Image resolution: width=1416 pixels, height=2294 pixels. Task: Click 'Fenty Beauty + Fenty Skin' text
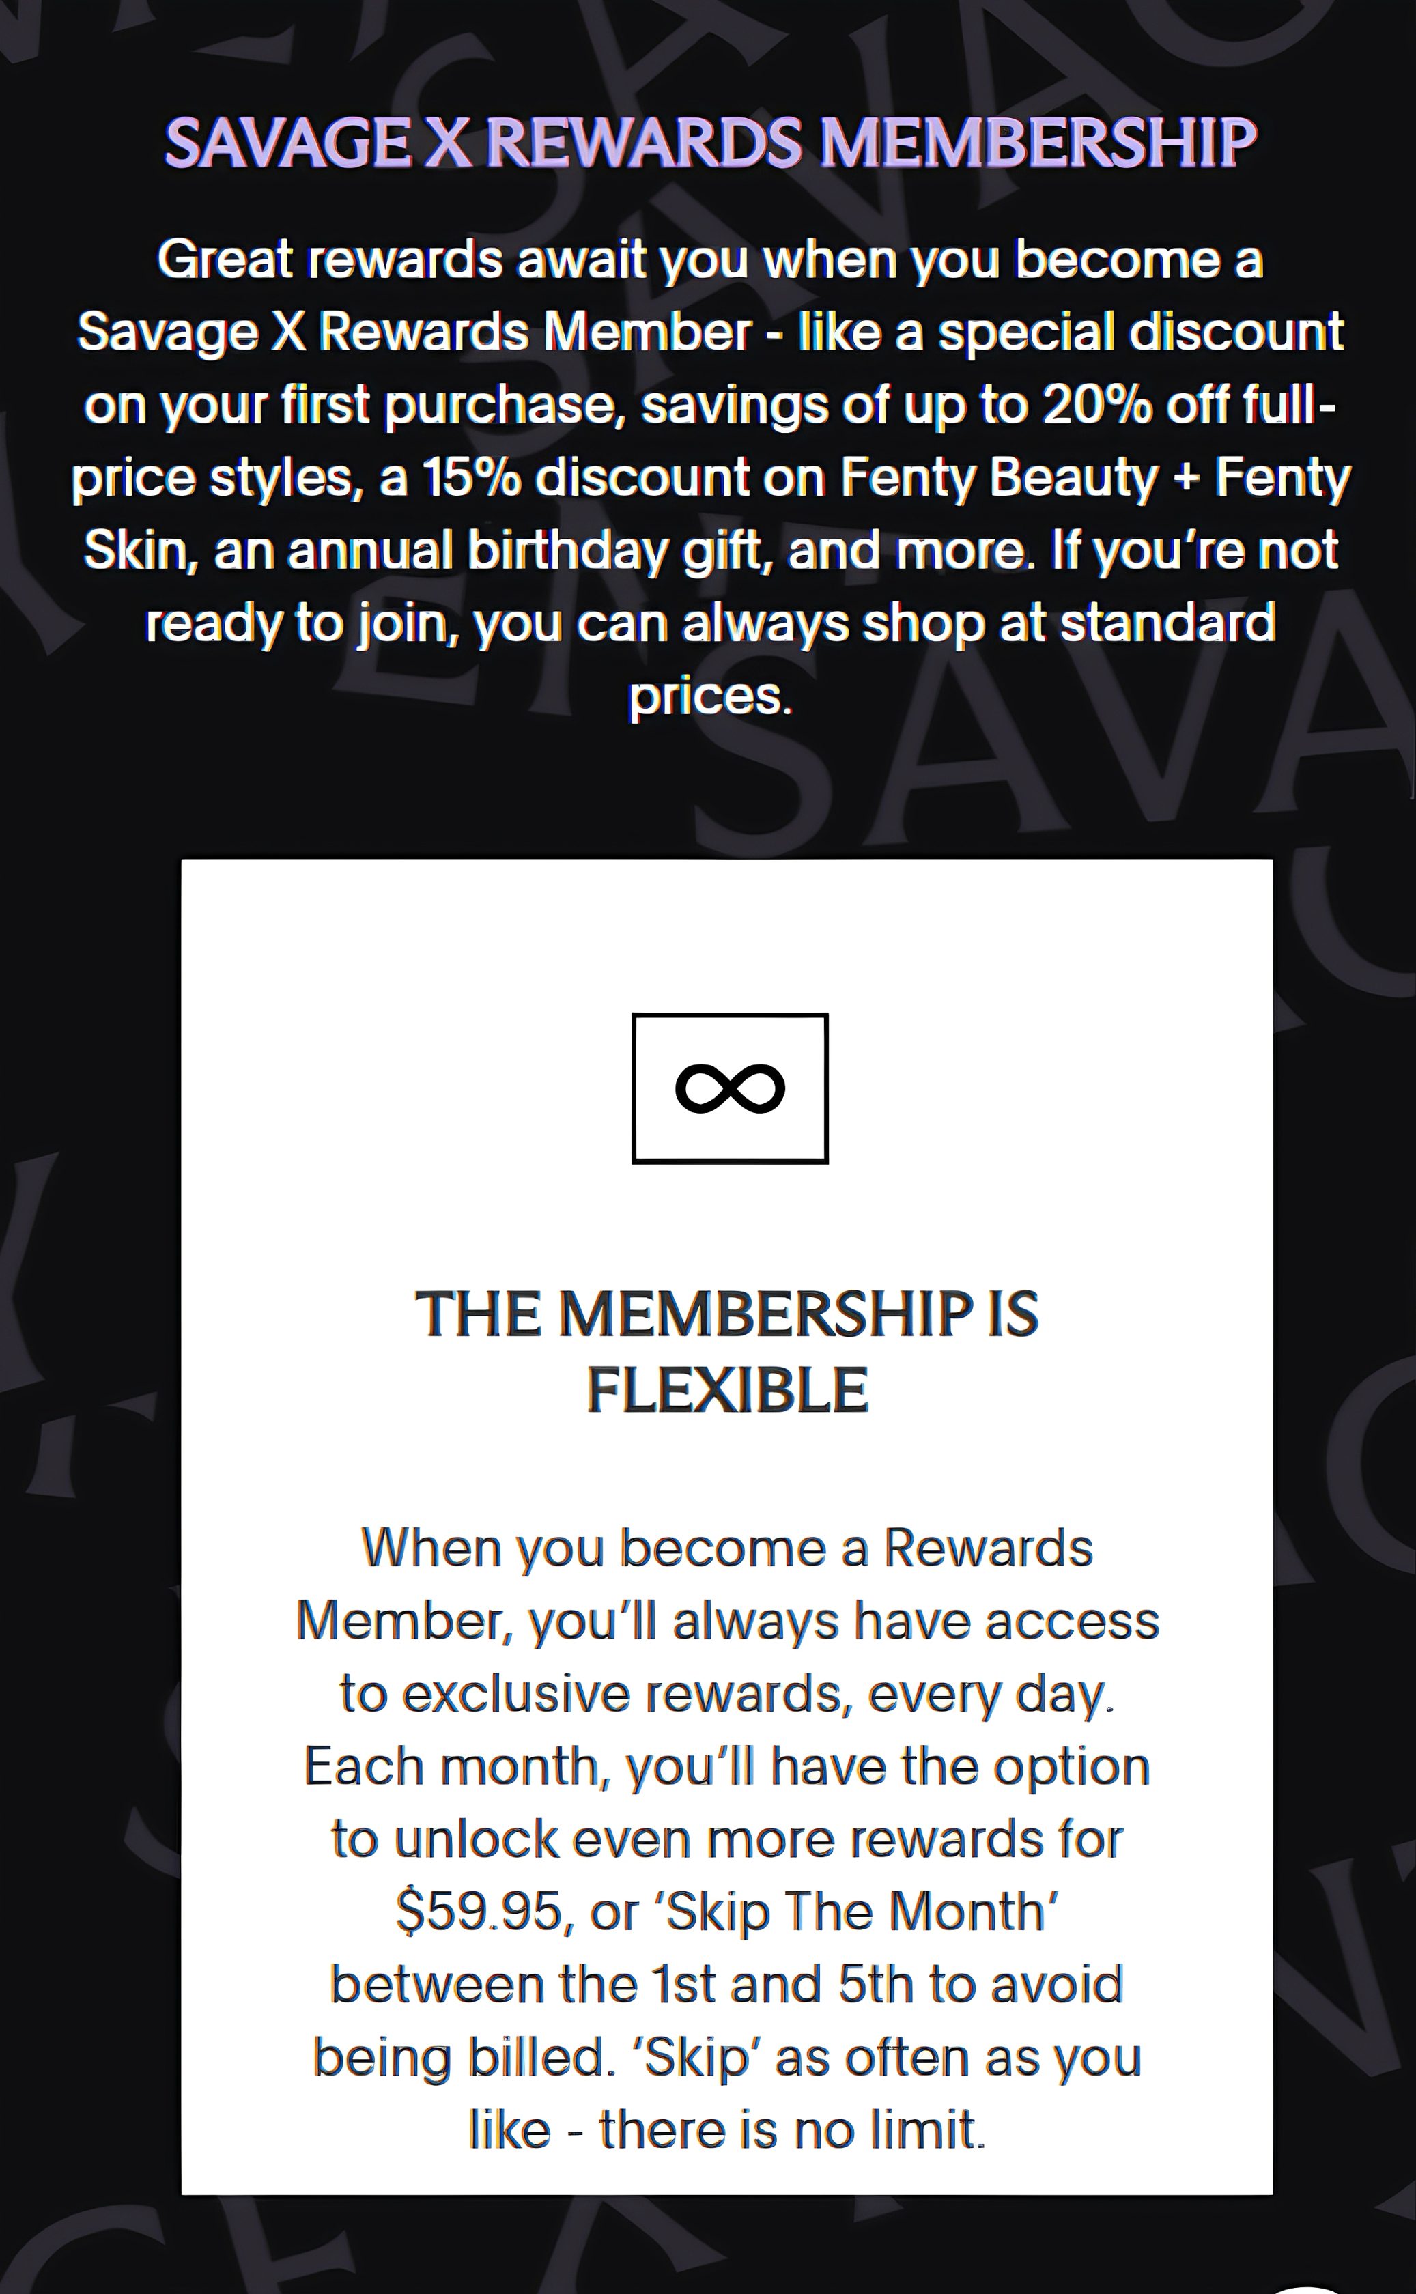click(1094, 477)
